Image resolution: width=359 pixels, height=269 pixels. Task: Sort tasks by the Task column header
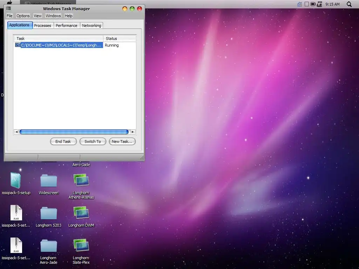pos(59,39)
